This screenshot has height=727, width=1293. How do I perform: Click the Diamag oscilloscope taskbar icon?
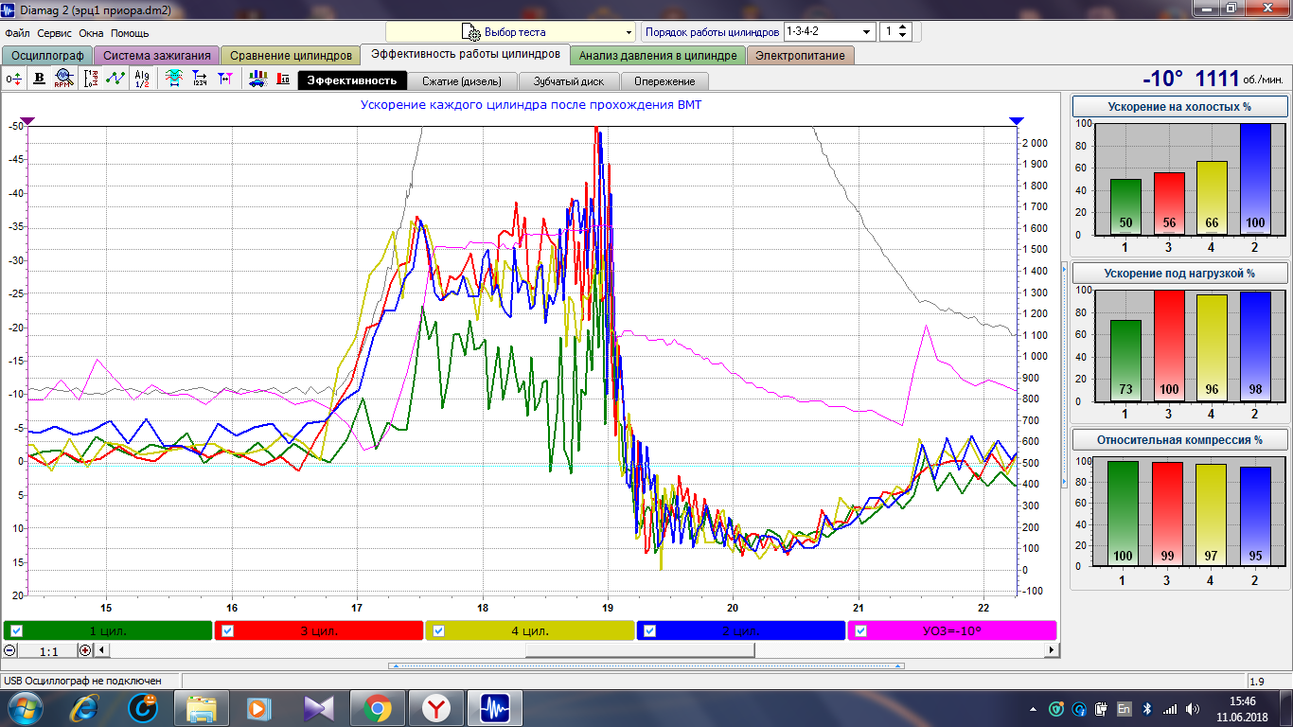click(x=496, y=707)
